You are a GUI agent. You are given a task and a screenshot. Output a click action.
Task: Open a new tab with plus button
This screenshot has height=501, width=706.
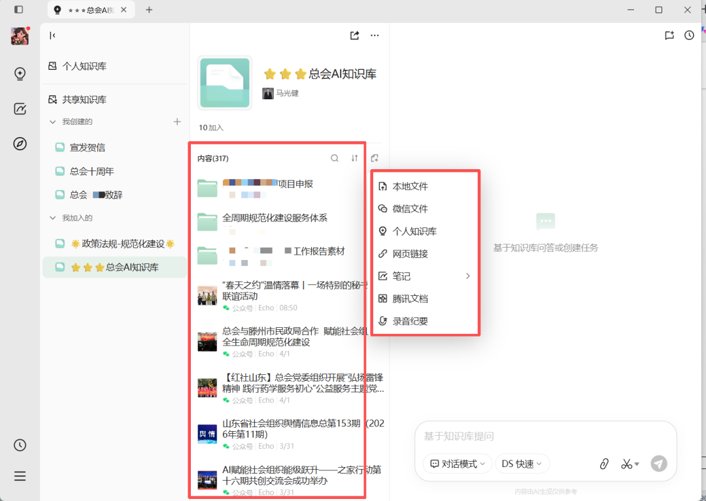point(149,9)
